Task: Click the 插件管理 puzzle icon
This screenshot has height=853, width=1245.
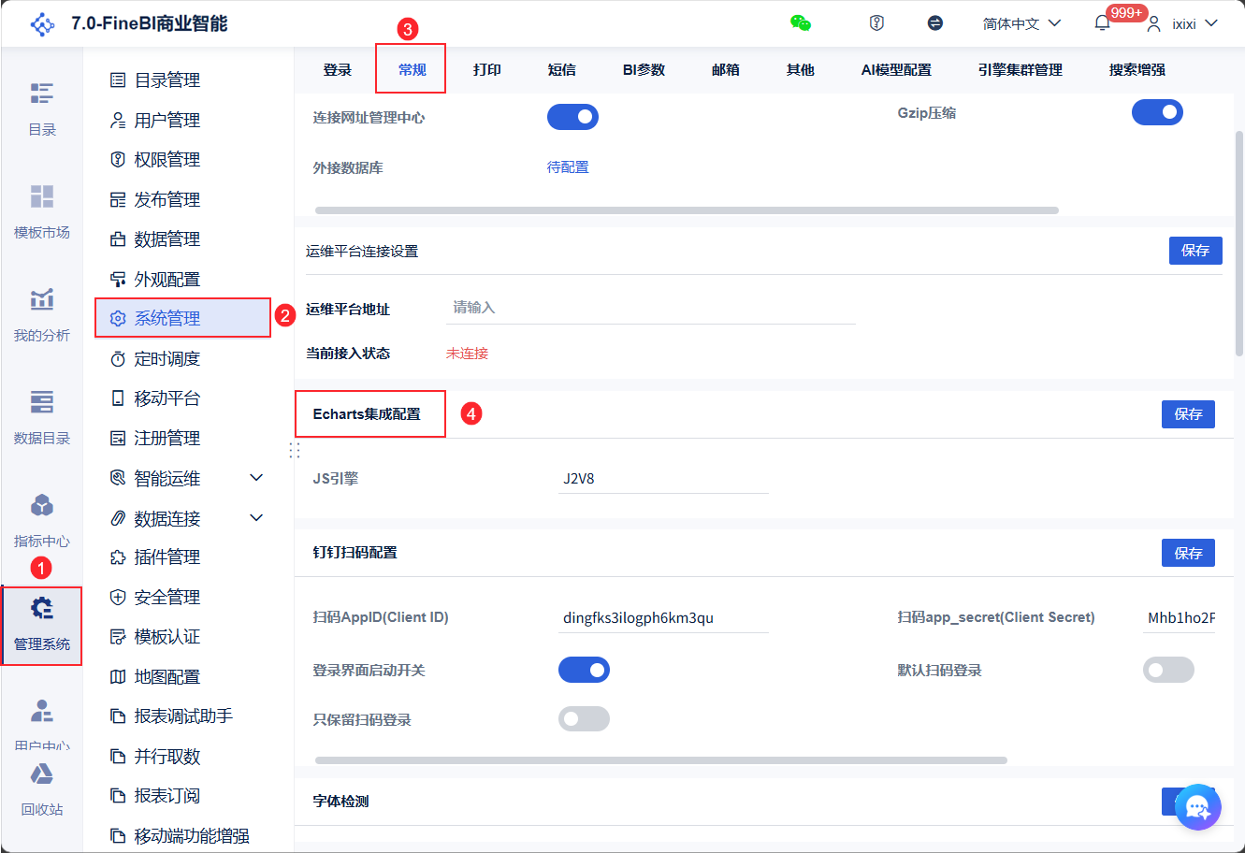Action: pyautogui.click(x=118, y=557)
